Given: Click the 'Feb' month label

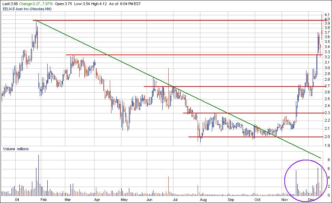Looking at the screenshot, I should point(44,200).
